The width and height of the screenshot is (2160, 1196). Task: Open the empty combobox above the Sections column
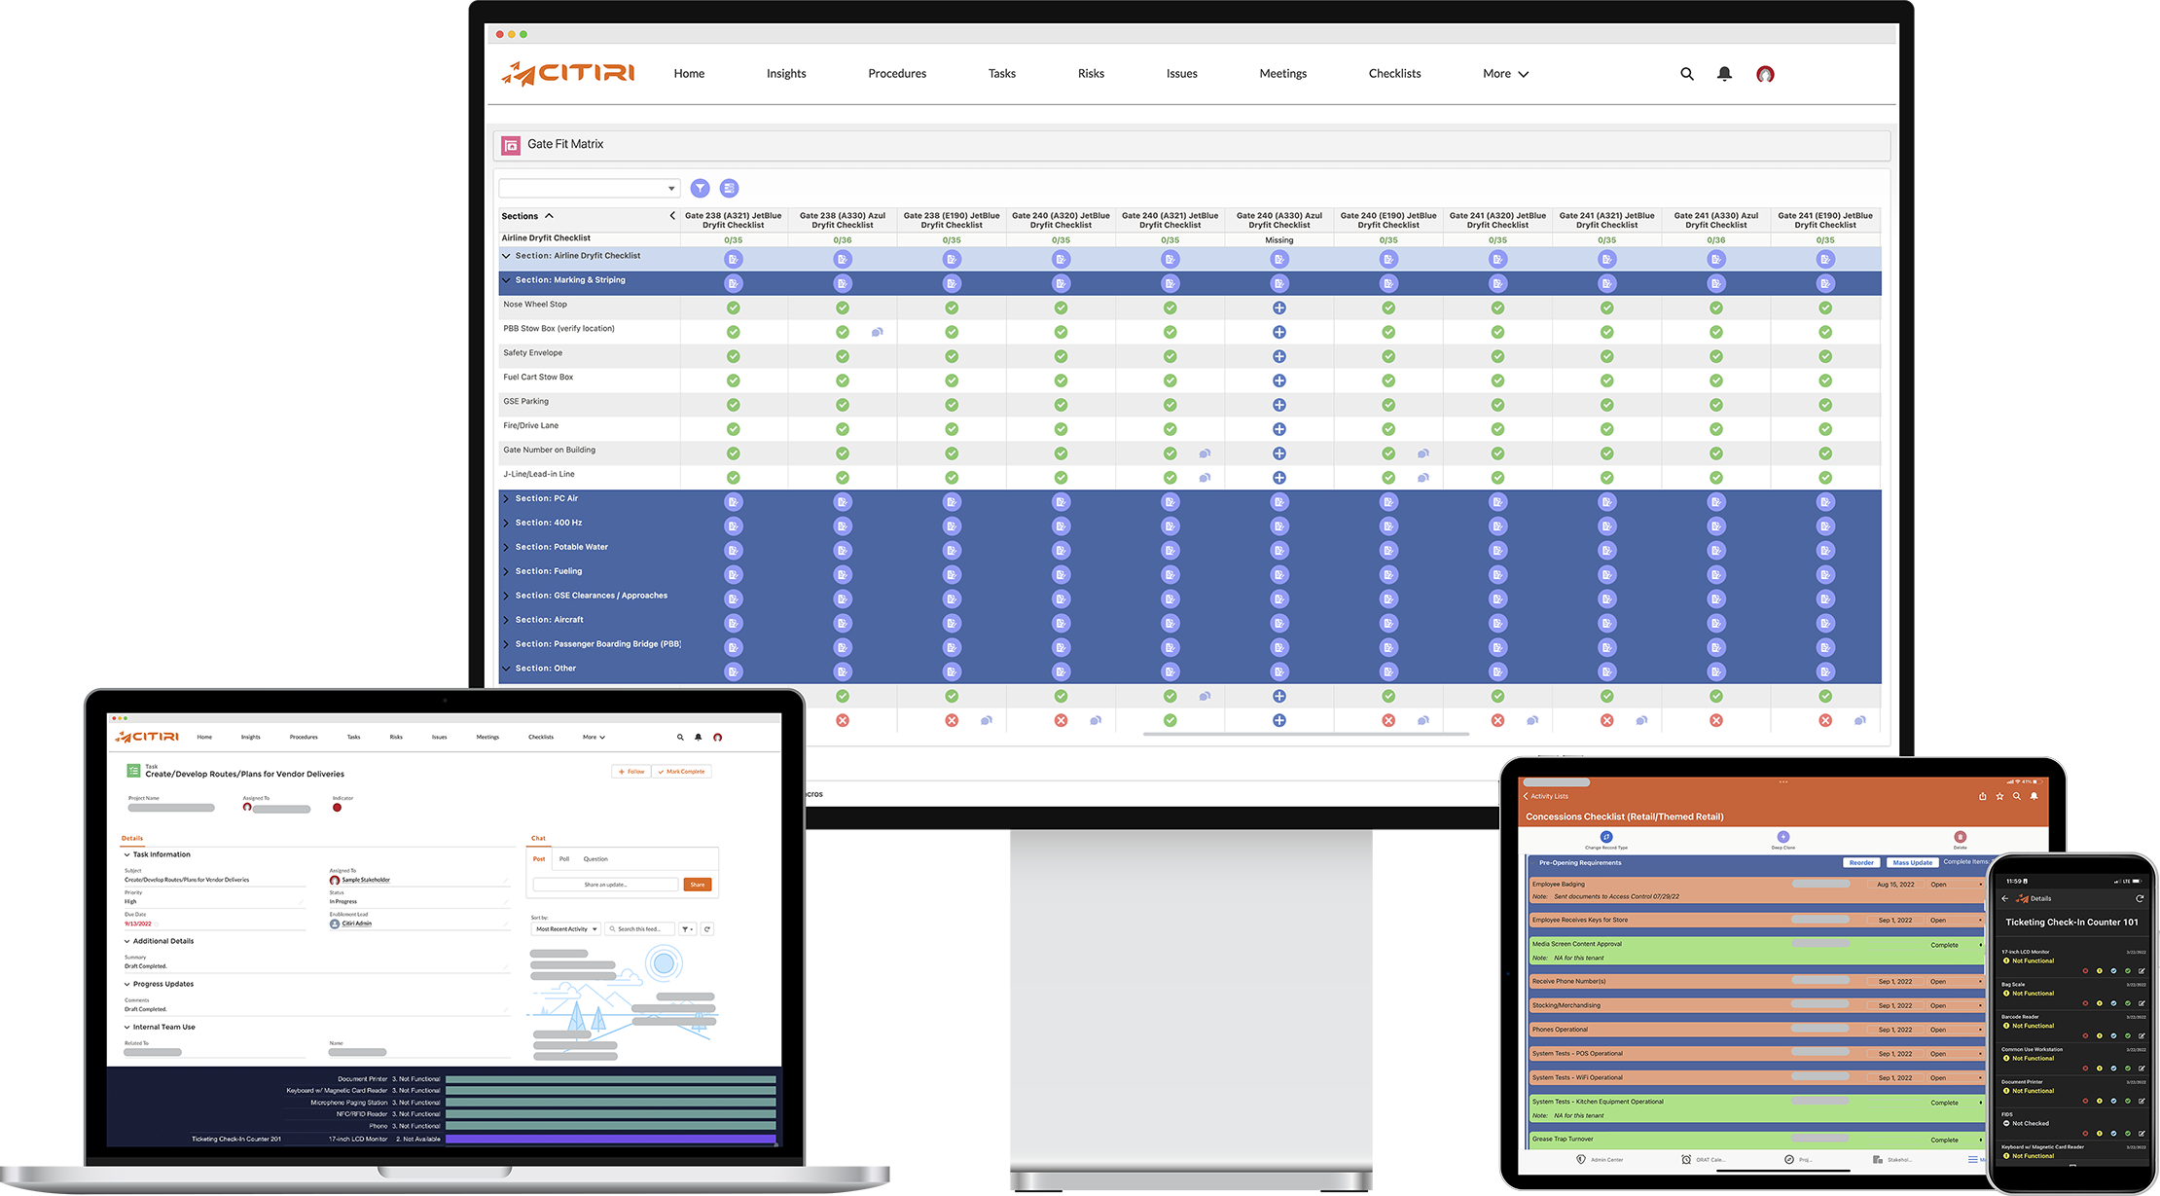click(x=589, y=188)
